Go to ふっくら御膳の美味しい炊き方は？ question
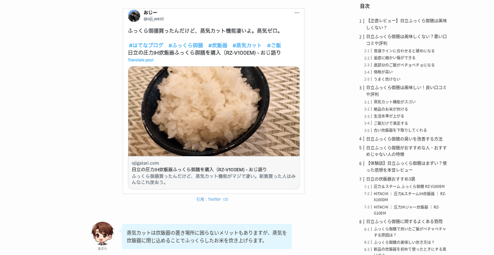494x255 pixels. (404, 242)
